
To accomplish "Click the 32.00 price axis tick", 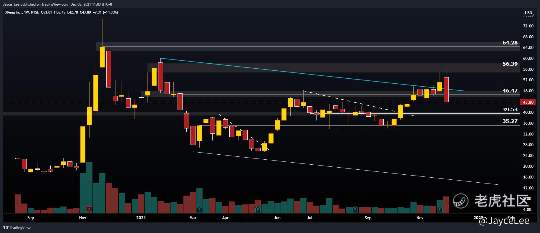I will (x=529, y=134).
